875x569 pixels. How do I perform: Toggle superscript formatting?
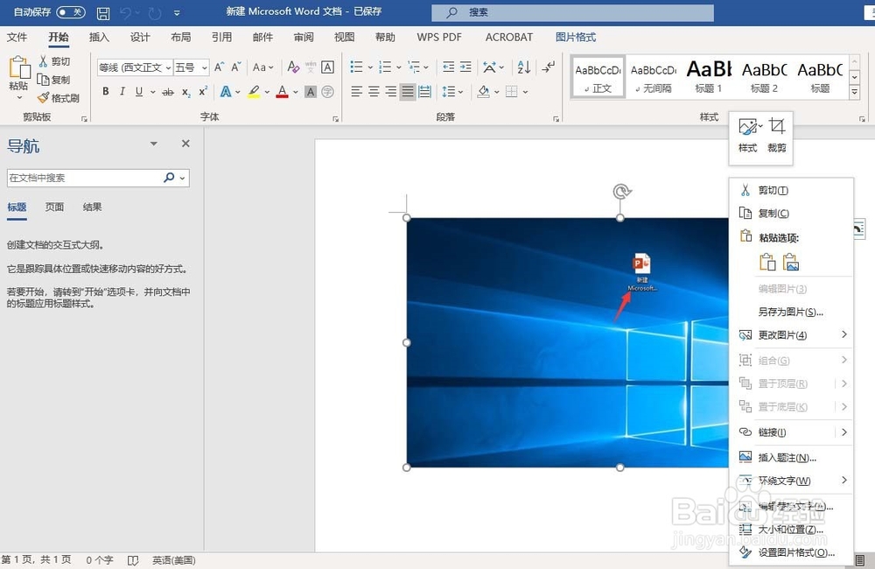pos(203,92)
